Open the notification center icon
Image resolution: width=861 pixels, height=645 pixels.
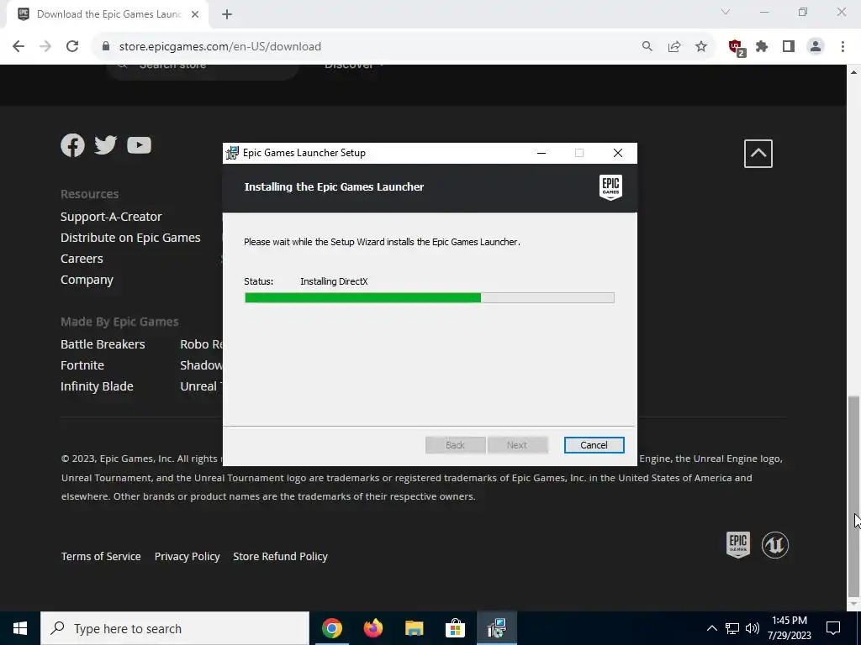(833, 628)
